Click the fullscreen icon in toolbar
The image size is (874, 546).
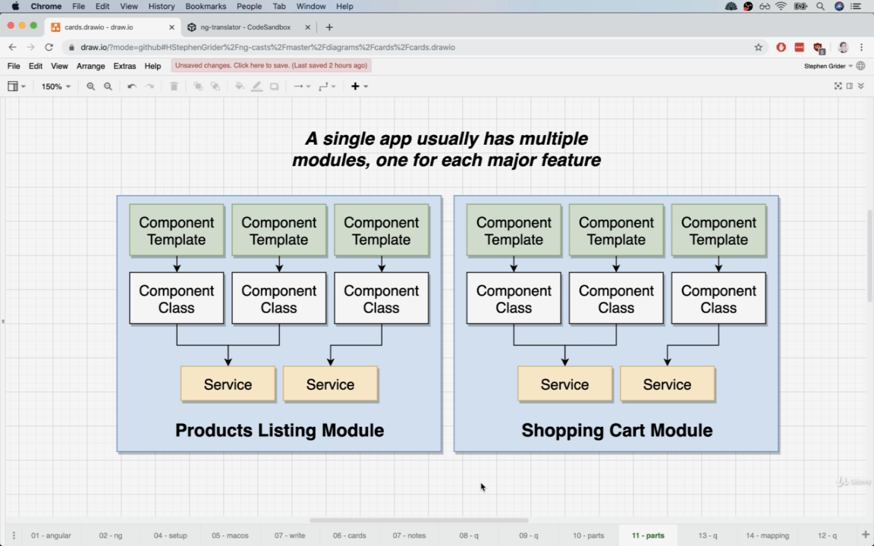(838, 86)
